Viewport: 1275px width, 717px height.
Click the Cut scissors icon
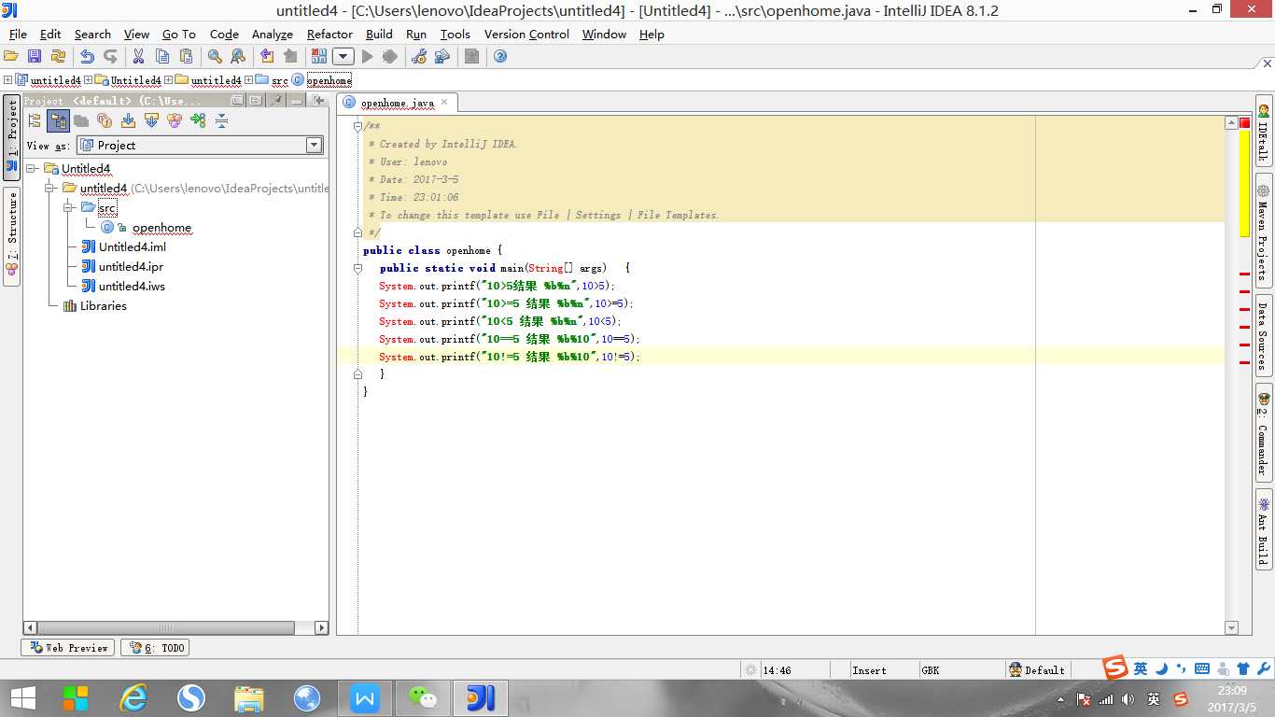click(138, 57)
